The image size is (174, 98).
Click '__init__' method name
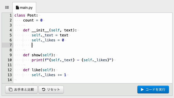pyautogui.click(x=41, y=30)
